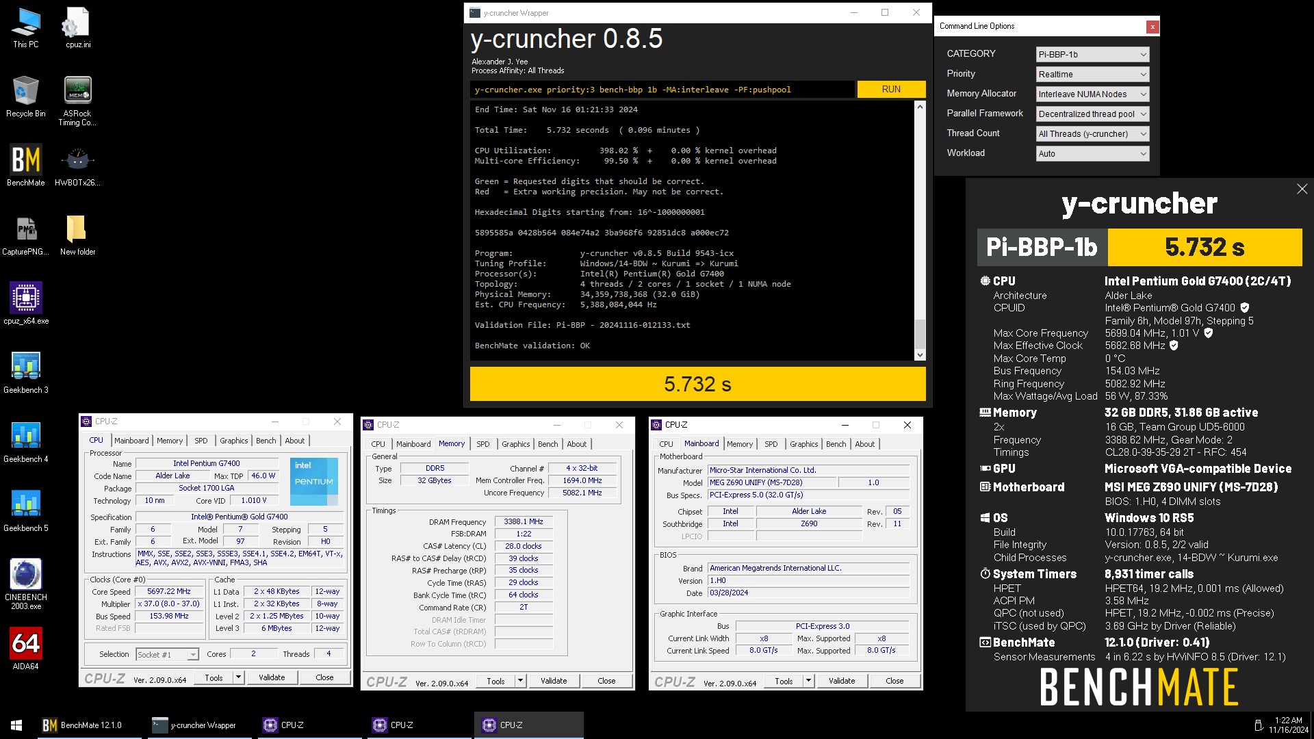The image size is (1314, 739).
Task: Switch to Graphics tab in Memory CPU-Z window
Action: click(515, 444)
